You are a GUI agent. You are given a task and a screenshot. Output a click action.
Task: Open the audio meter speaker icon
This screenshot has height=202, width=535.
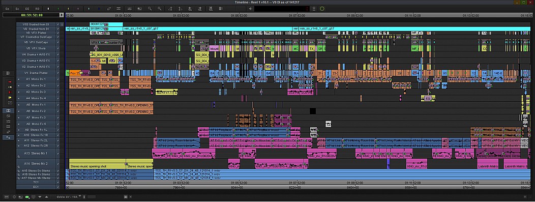point(251,9)
